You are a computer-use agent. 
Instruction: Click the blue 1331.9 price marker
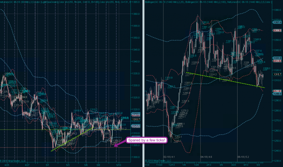(277, 58)
